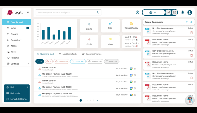Image resolution: width=197 pixels, height=113 pixels.
Task: Open Dashboard in the sidebar
Action: coord(17,22)
